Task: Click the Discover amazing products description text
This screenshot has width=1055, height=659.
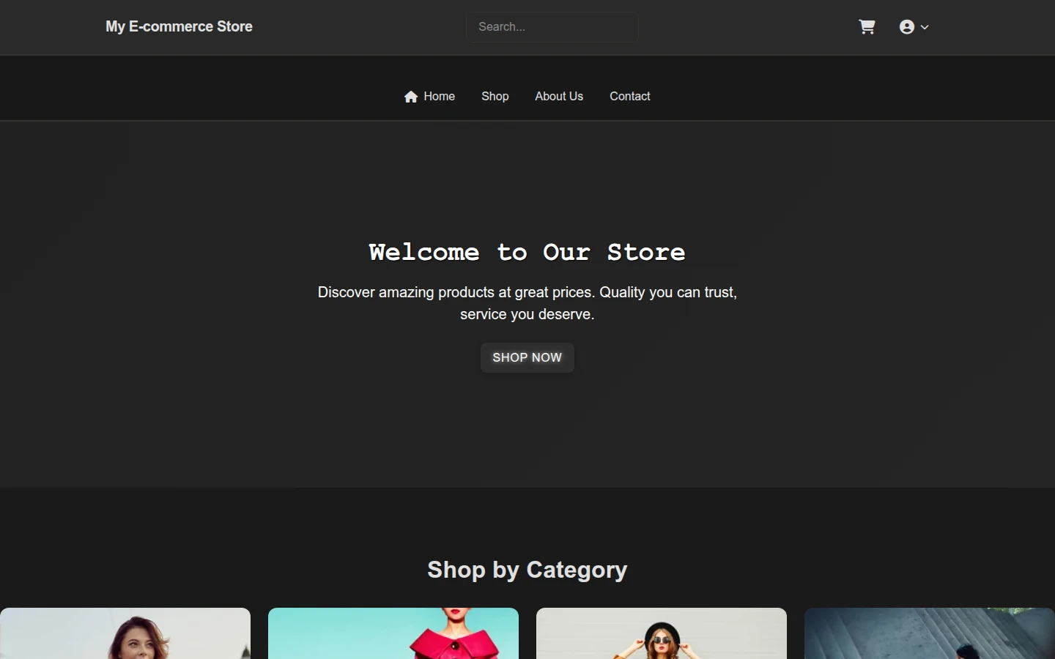Action: tap(527, 303)
